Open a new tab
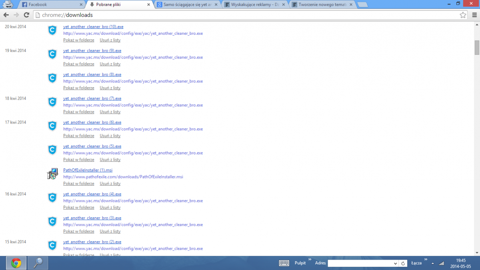 [363, 5]
